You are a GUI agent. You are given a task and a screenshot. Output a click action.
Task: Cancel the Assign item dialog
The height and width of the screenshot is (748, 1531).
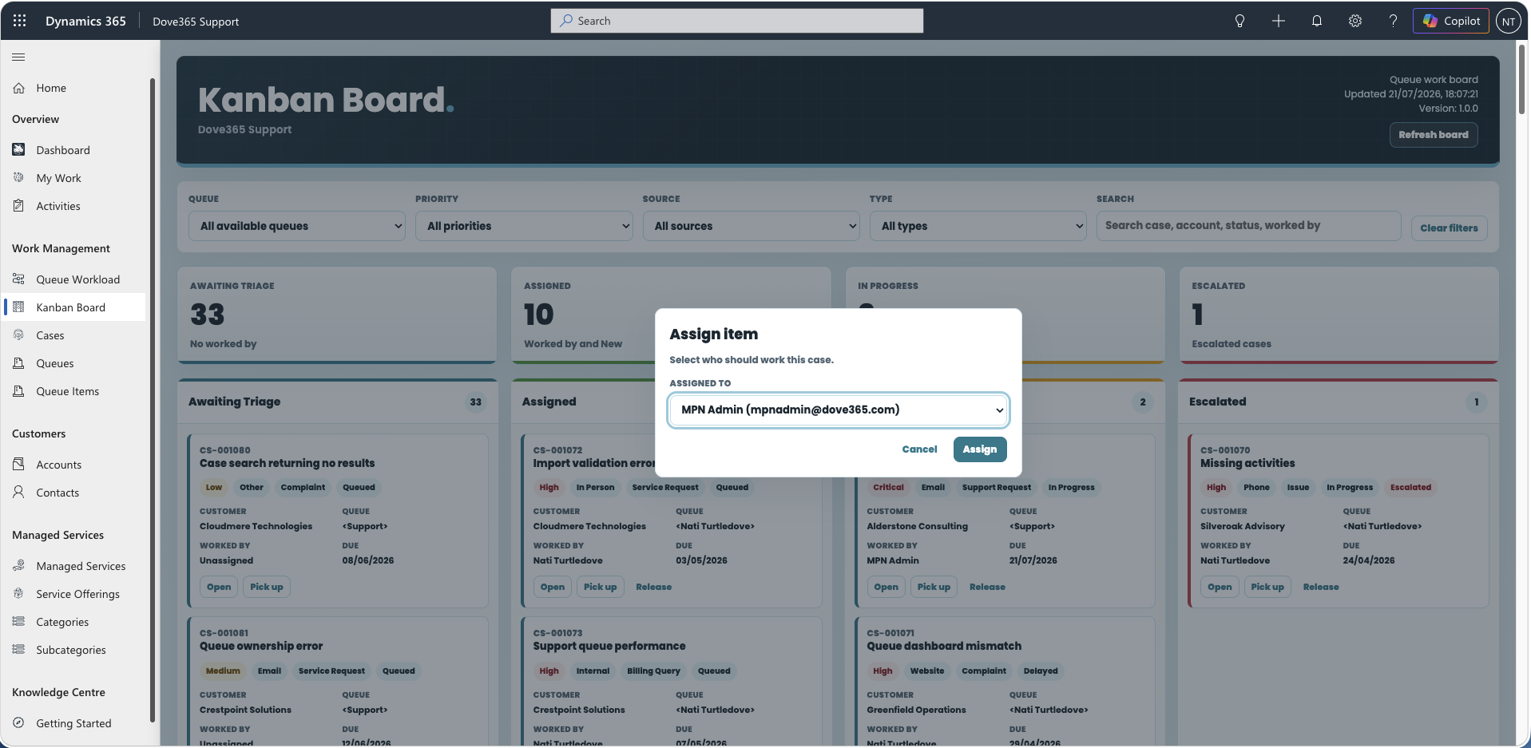pos(919,449)
